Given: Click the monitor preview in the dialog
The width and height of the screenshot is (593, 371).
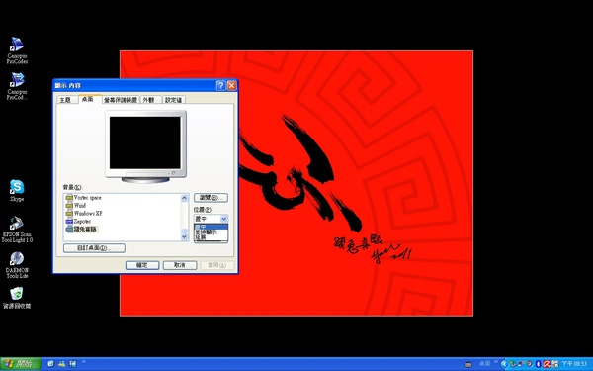Looking at the screenshot, I should (x=145, y=146).
